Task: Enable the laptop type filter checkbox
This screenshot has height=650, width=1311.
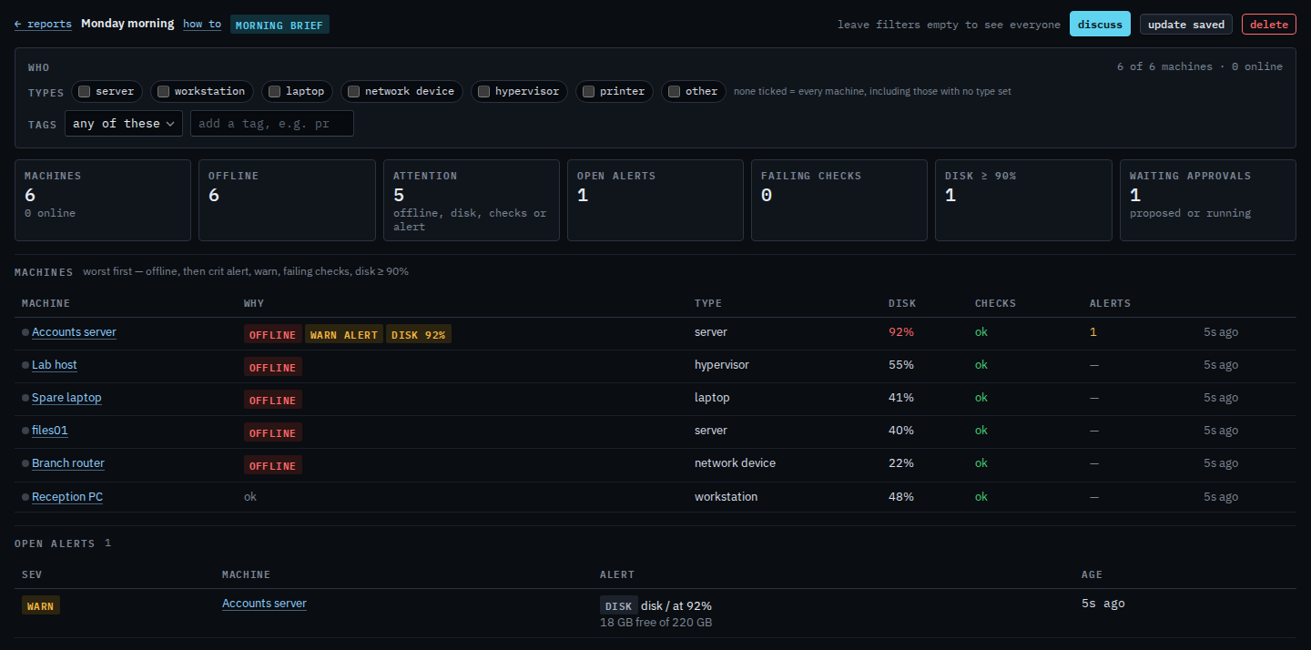Action: click(275, 91)
